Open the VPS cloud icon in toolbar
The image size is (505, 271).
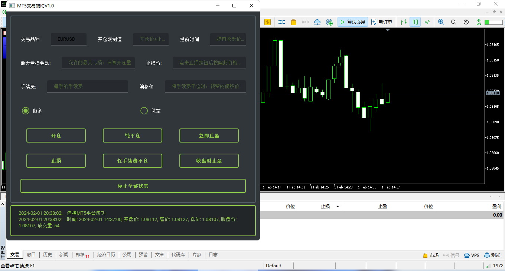[317, 22]
